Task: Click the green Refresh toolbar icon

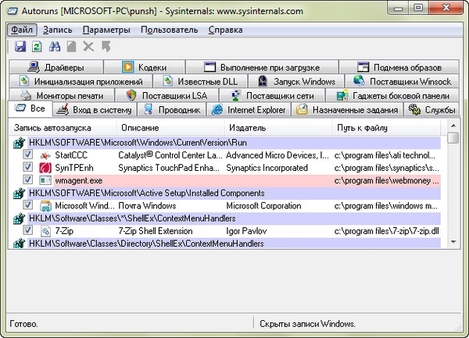Action: coord(37,48)
